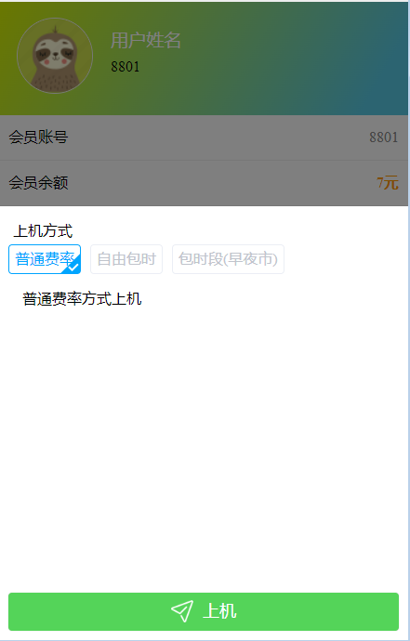Viewport: 410px width, 641px height.
Task: Click the orange 7元 balance amount
Action: (x=387, y=183)
